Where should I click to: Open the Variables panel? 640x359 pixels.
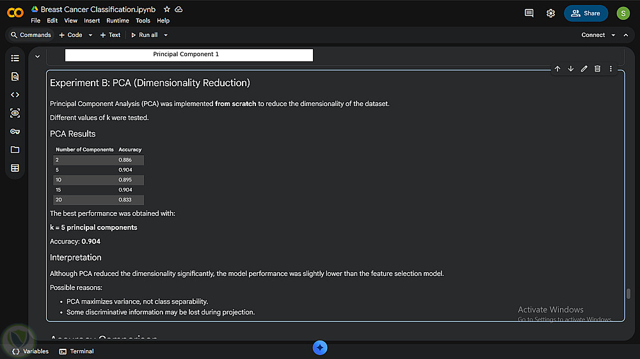click(x=30, y=351)
